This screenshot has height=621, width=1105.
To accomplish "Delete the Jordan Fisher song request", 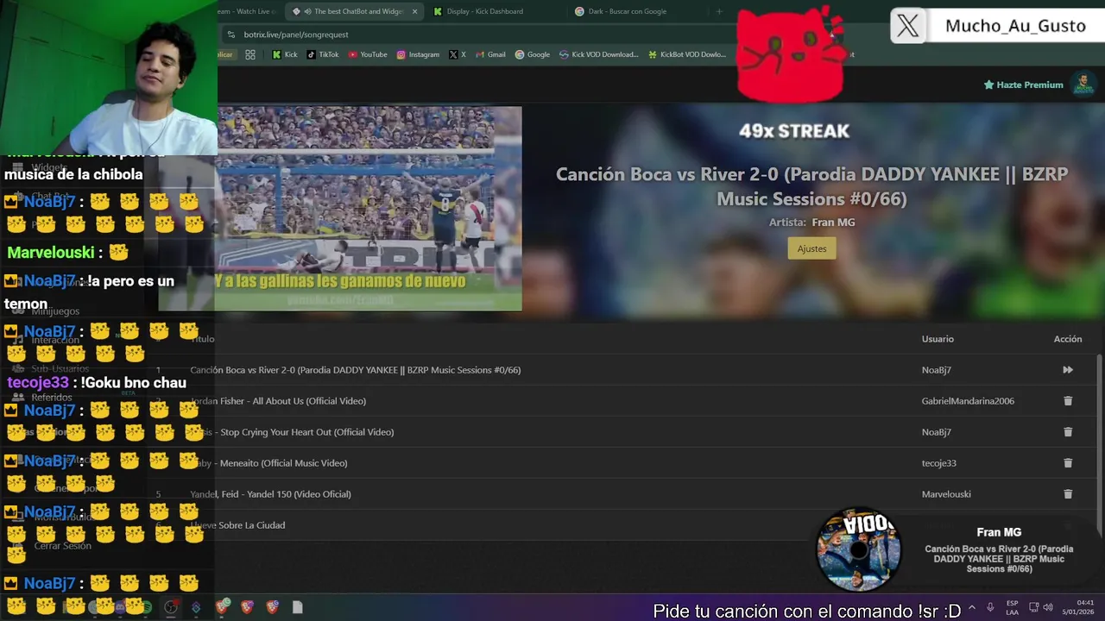I will point(1068,401).
